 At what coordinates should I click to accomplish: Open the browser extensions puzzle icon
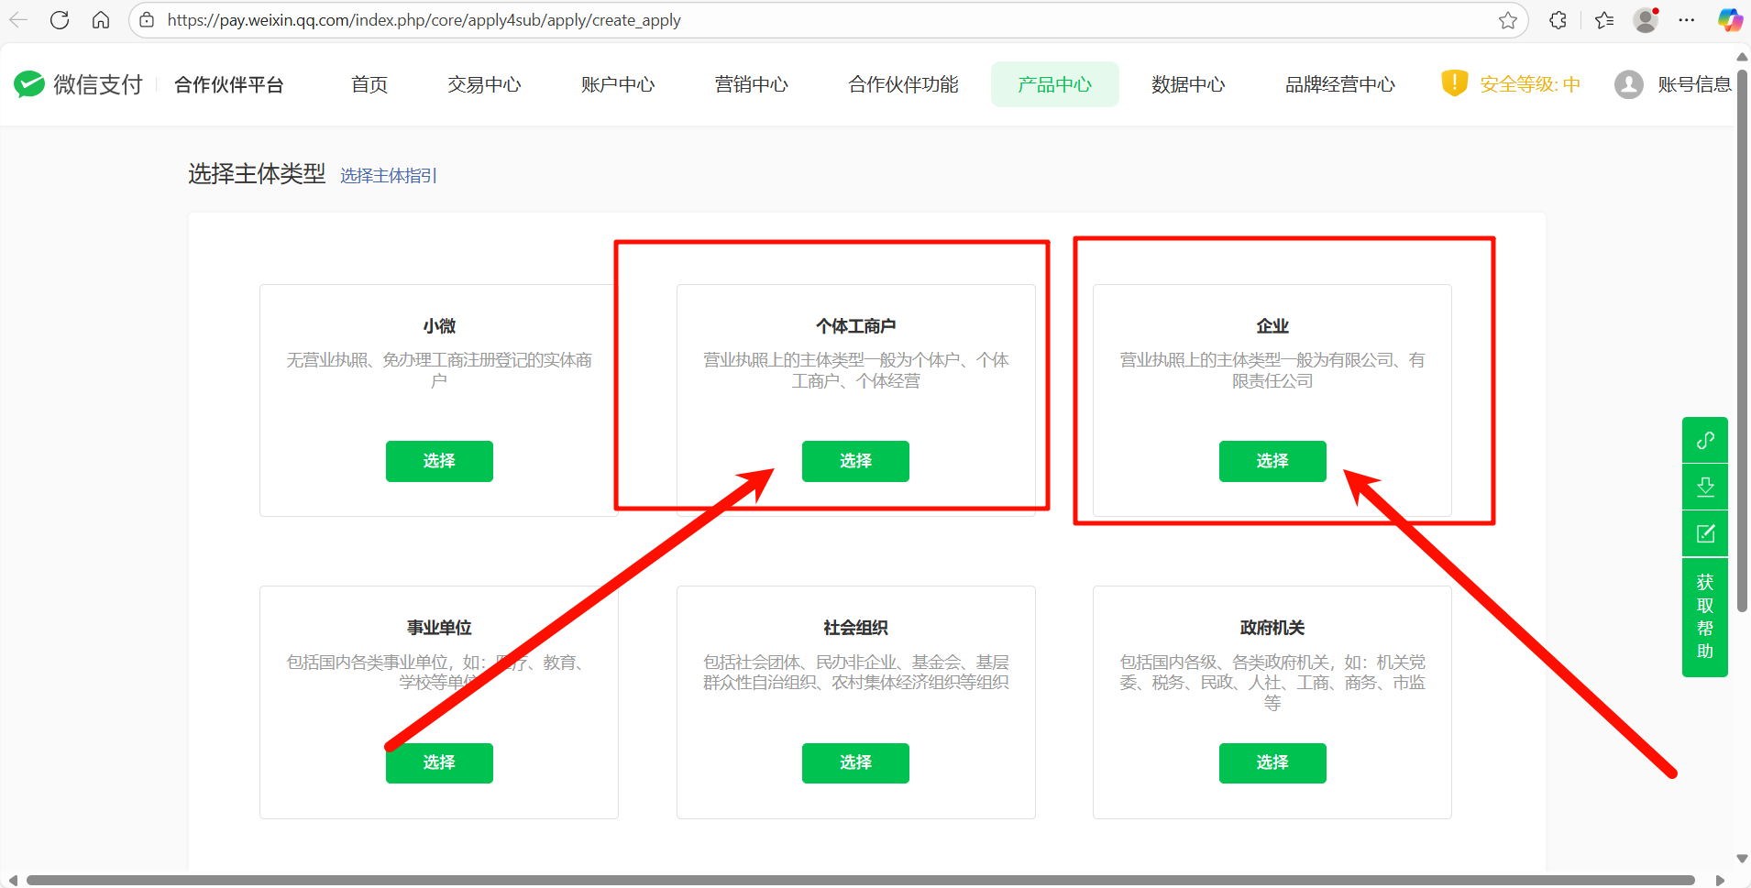click(x=1558, y=20)
